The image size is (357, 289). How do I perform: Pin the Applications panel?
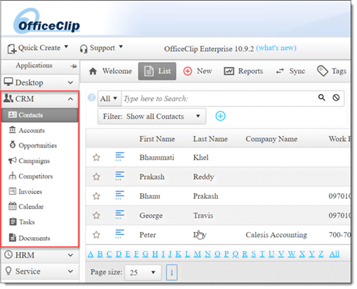[x=74, y=66]
